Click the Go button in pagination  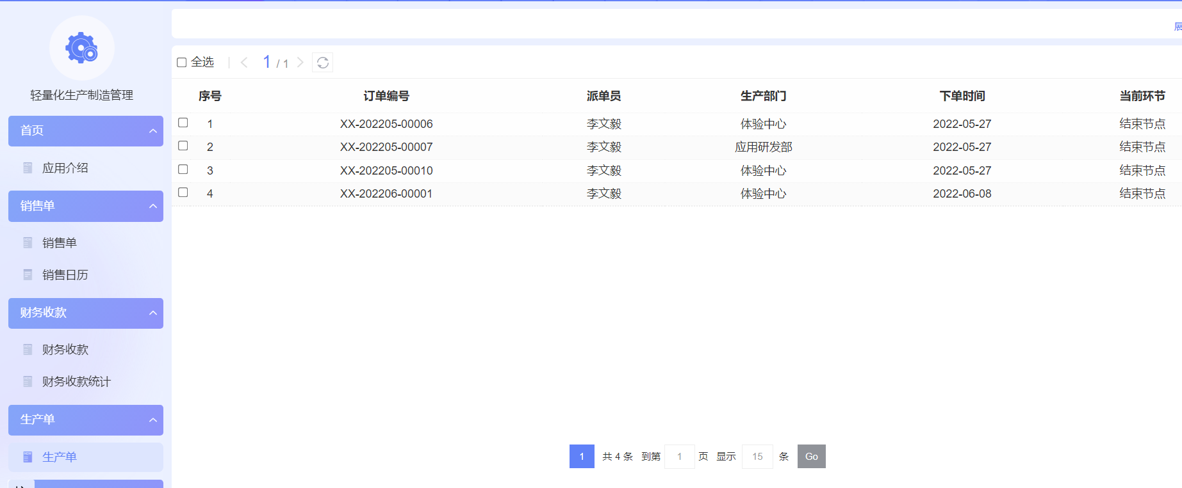click(x=812, y=457)
